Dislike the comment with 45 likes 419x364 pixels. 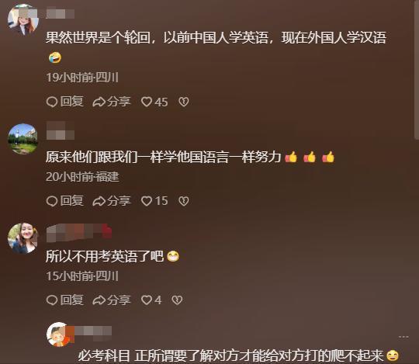coord(184,102)
